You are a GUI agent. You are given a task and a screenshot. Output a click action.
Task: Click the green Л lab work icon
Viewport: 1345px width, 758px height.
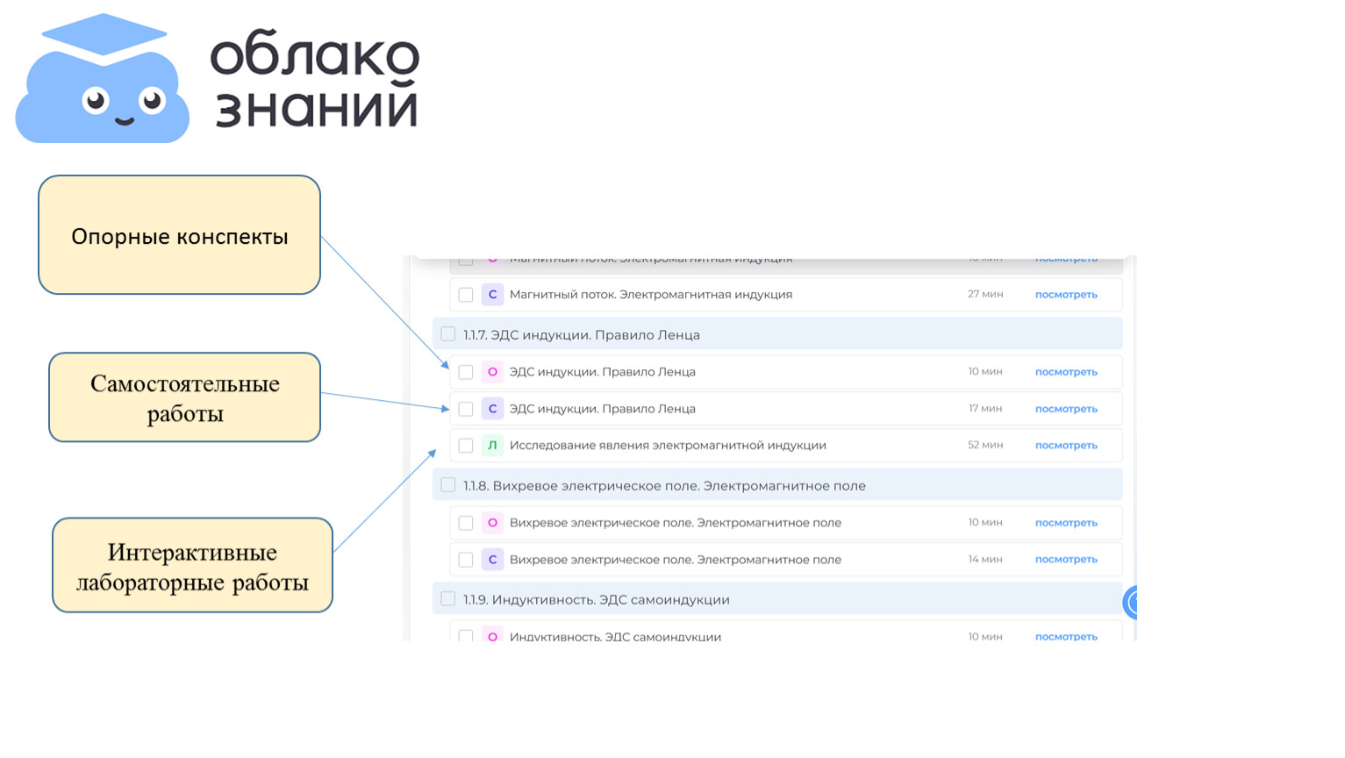click(x=492, y=446)
